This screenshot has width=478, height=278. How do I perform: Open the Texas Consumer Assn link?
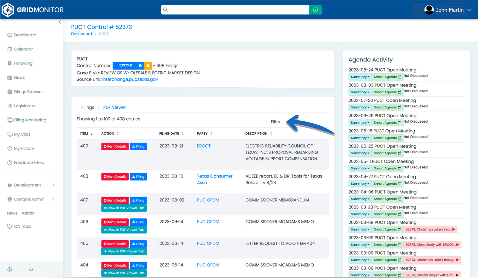215,180
